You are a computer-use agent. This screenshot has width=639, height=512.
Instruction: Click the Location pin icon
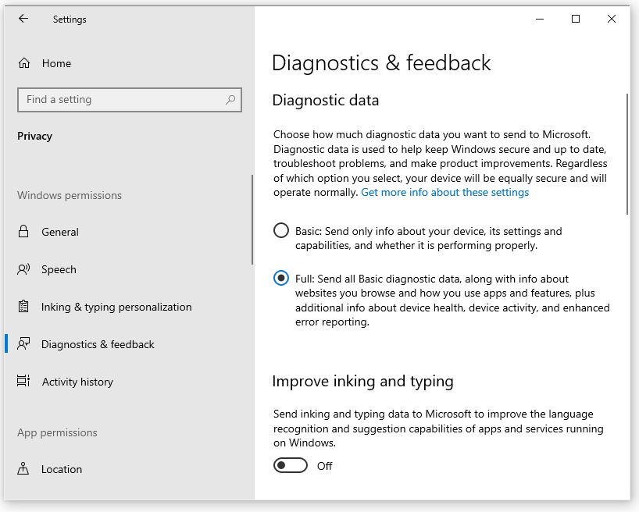click(23, 468)
